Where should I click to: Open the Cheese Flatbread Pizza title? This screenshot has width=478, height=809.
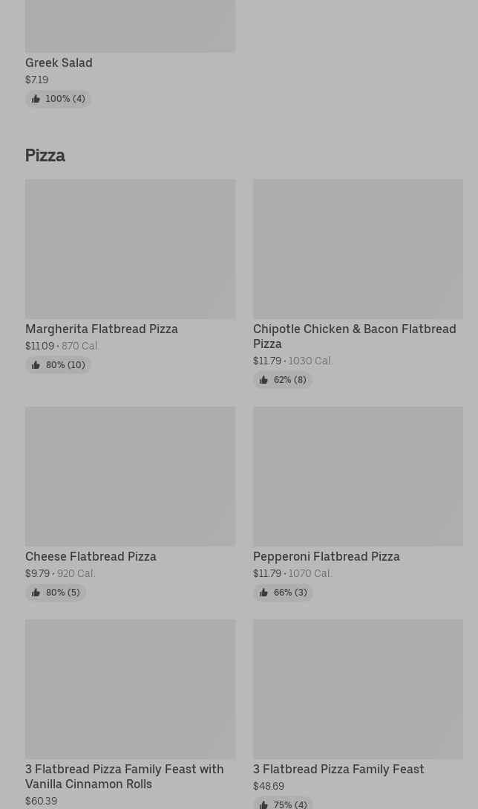pyautogui.click(x=91, y=556)
